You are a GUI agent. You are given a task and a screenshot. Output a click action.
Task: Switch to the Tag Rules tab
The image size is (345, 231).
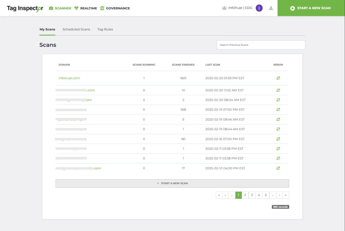pos(105,29)
